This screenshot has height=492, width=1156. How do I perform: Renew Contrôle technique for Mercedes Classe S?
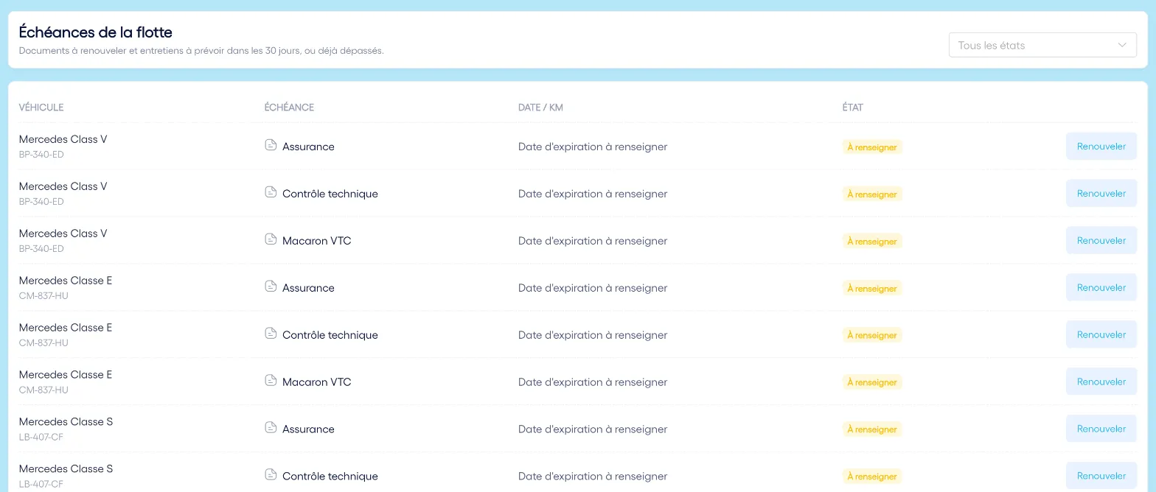(x=1101, y=477)
